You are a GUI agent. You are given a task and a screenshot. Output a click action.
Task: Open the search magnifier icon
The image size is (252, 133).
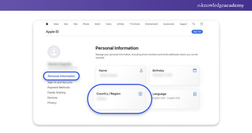click(x=194, y=24)
